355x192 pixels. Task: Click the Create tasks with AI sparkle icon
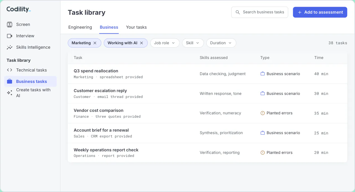(9, 93)
